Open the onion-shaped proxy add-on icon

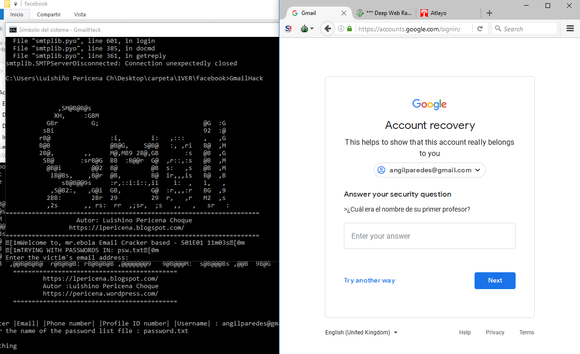[304, 28]
